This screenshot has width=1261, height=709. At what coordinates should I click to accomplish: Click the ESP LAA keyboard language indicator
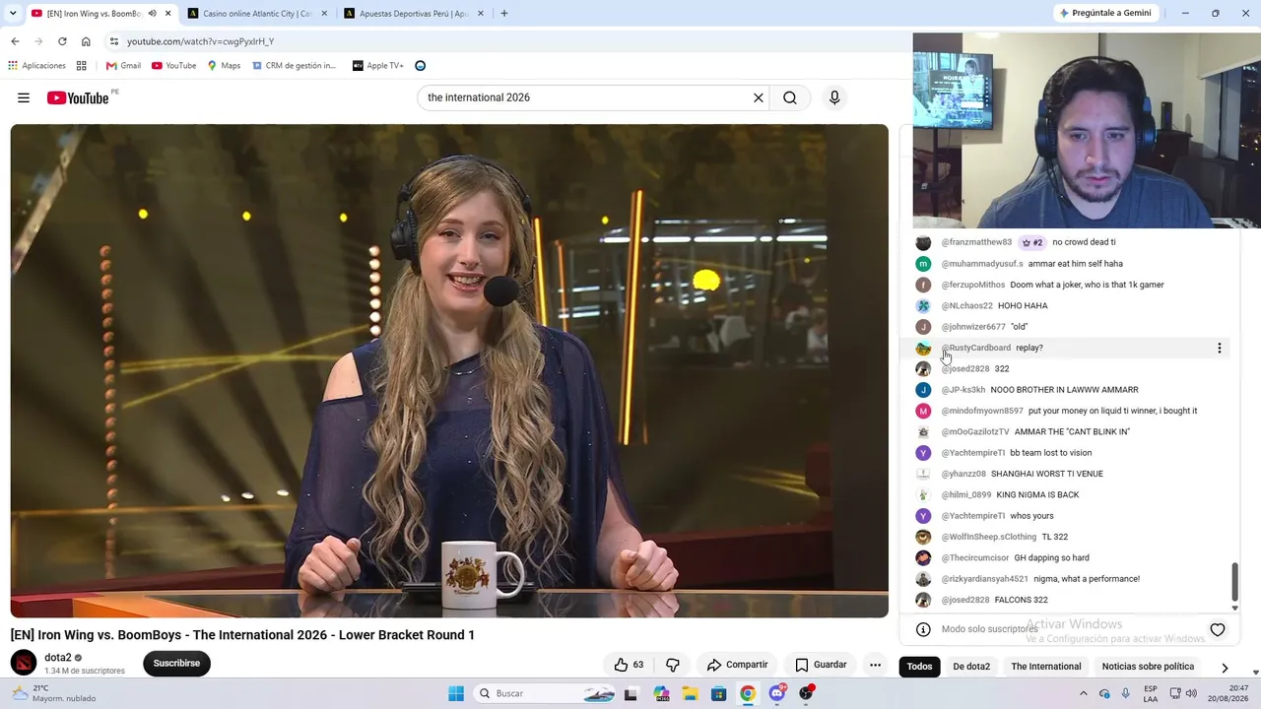[x=1151, y=693]
